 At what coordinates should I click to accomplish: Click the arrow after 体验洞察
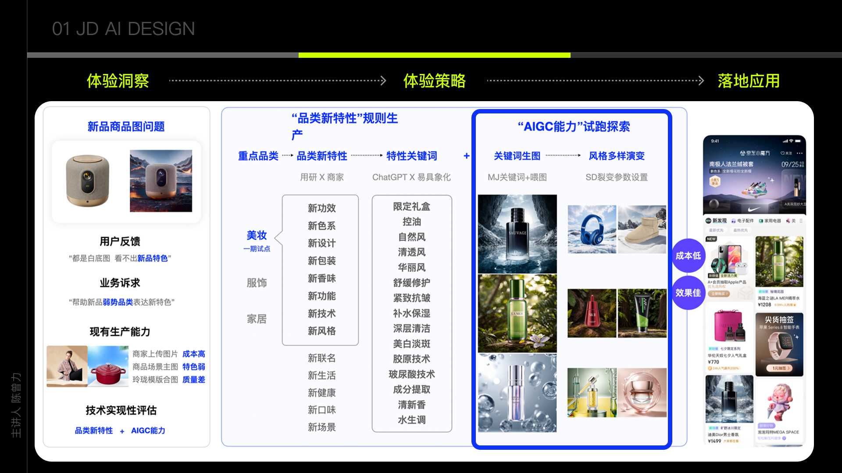(x=383, y=81)
